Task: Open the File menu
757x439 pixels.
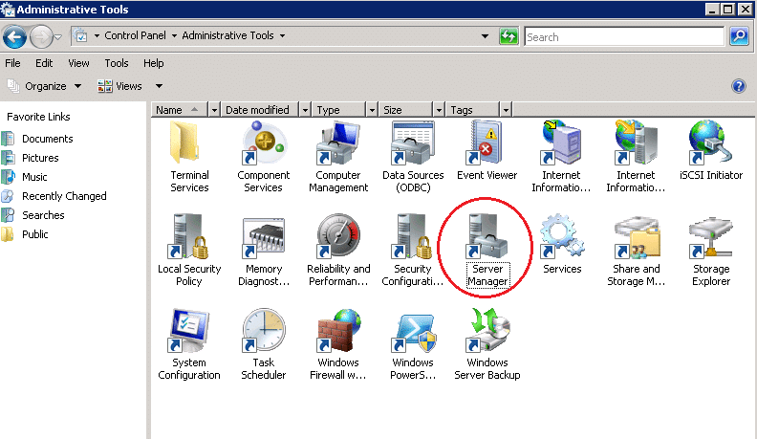Action: [x=12, y=63]
